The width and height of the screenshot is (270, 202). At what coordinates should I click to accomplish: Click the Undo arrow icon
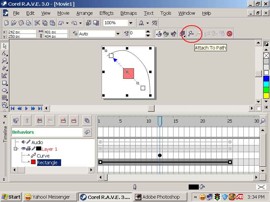click(x=61, y=23)
